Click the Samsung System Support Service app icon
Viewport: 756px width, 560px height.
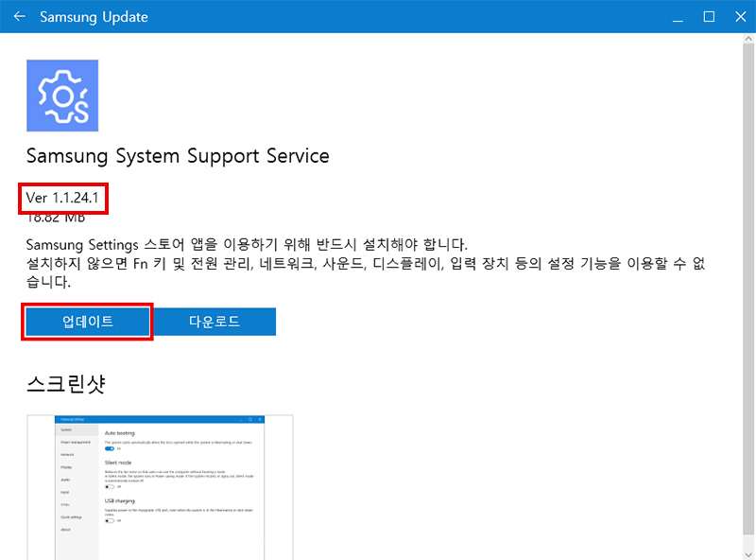(x=62, y=96)
